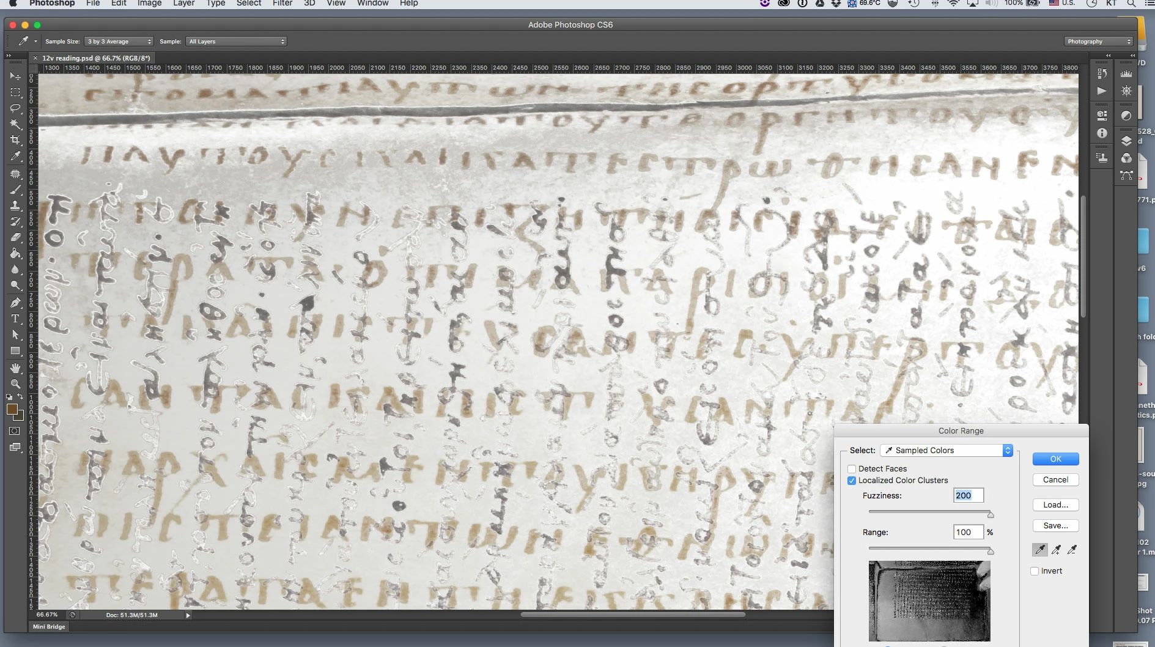Image resolution: width=1155 pixels, height=647 pixels.
Task: Open the Histogram panel icon
Action: coord(1126,73)
